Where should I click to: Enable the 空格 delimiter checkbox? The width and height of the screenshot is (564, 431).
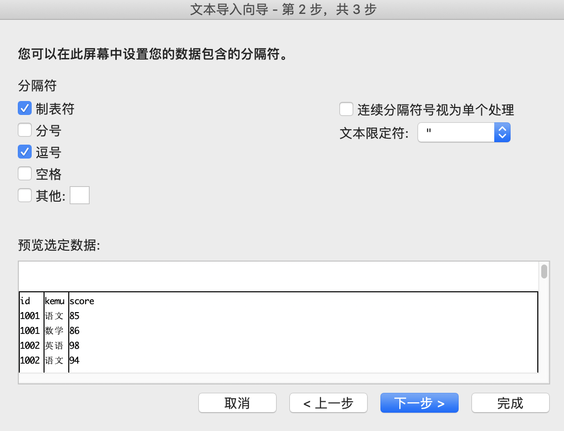pos(25,173)
